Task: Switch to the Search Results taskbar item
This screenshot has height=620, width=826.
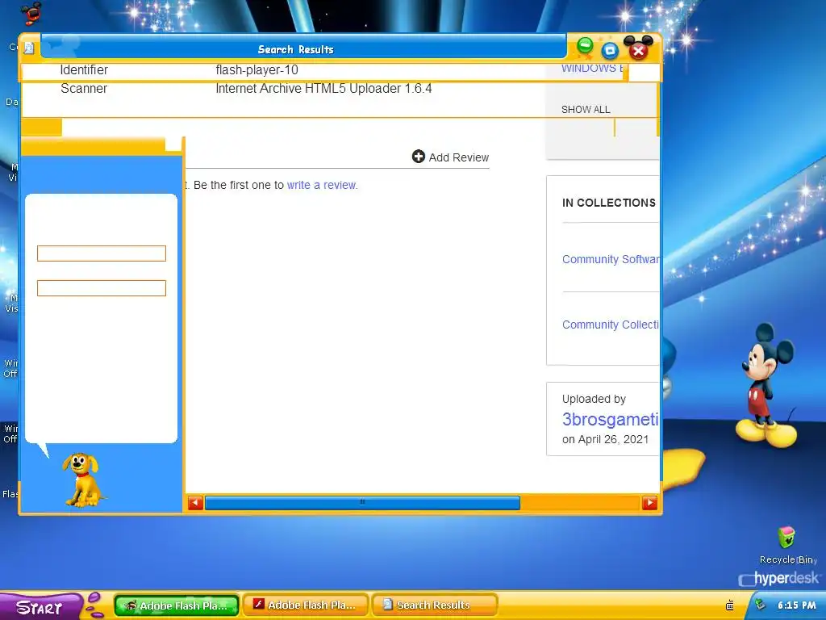Action: pyautogui.click(x=435, y=605)
